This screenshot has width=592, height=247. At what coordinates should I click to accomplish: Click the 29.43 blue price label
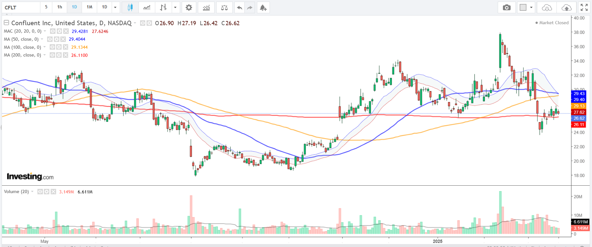tap(579, 94)
